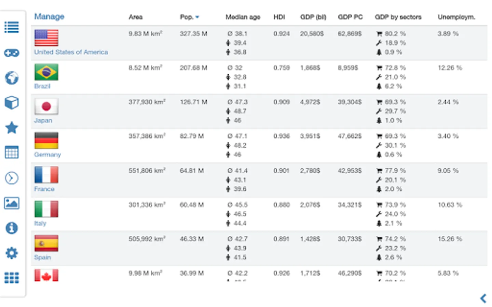Sort by population dropdown arrow
Image resolution: width=492 pixels, height=307 pixels.
point(197,17)
